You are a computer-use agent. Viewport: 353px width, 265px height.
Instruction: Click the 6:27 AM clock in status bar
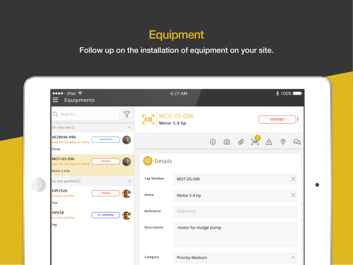[179, 93]
